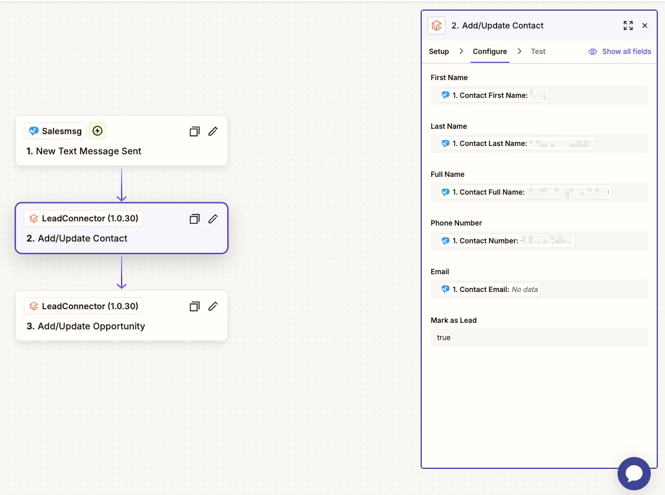Click the chevron between Configure and Test
The height and width of the screenshot is (495, 665).
pyautogui.click(x=519, y=51)
